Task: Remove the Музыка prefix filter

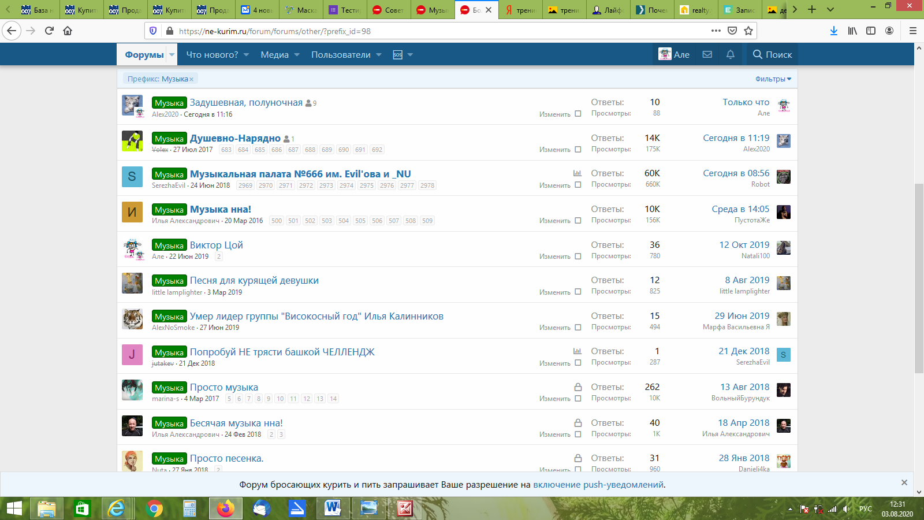Action: (191, 79)
